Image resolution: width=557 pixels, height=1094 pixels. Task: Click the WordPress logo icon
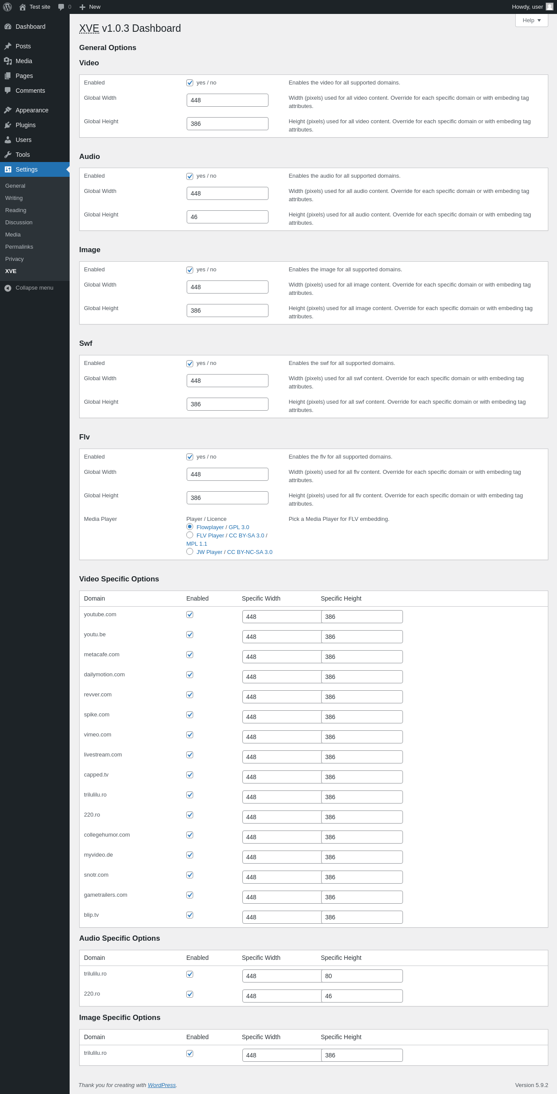(x=7, y=7)
